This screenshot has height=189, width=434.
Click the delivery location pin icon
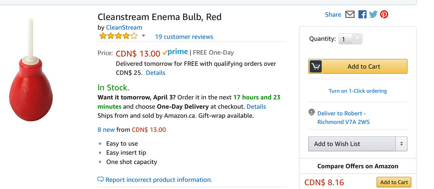coord(311,113)
